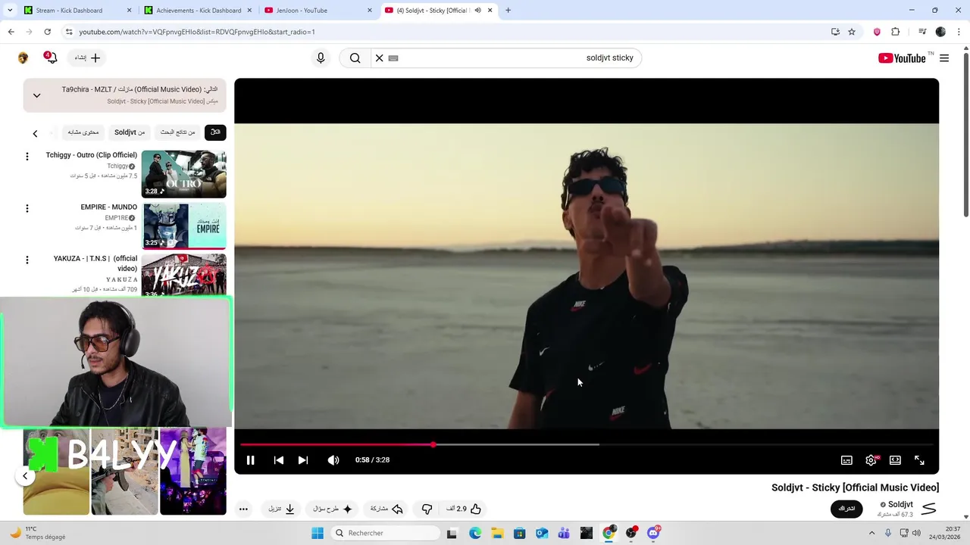
Task: Open more actions three dots below video
Action: (x=243, y=509)
